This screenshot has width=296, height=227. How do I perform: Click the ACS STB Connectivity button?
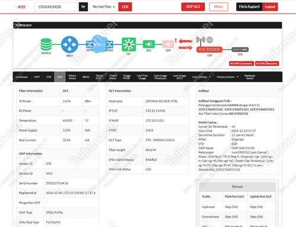click(x=267, y=63)
